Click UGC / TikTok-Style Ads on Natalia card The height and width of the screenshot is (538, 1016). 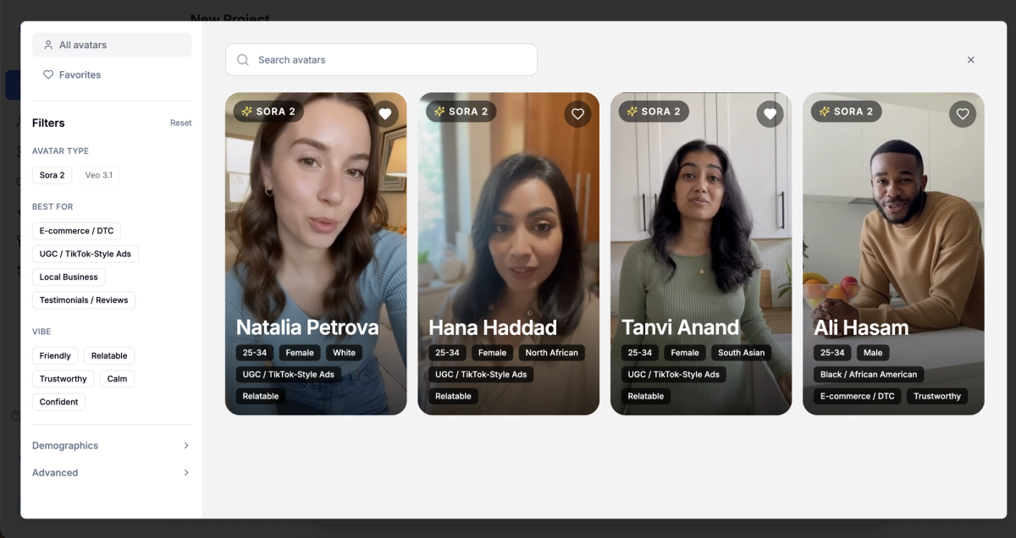click(x=289, y=375)
